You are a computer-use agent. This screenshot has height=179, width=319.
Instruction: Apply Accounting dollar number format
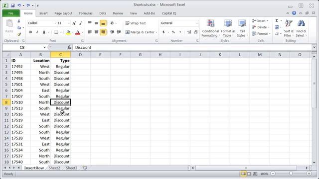pyautogui.click(x=163, y=32)
